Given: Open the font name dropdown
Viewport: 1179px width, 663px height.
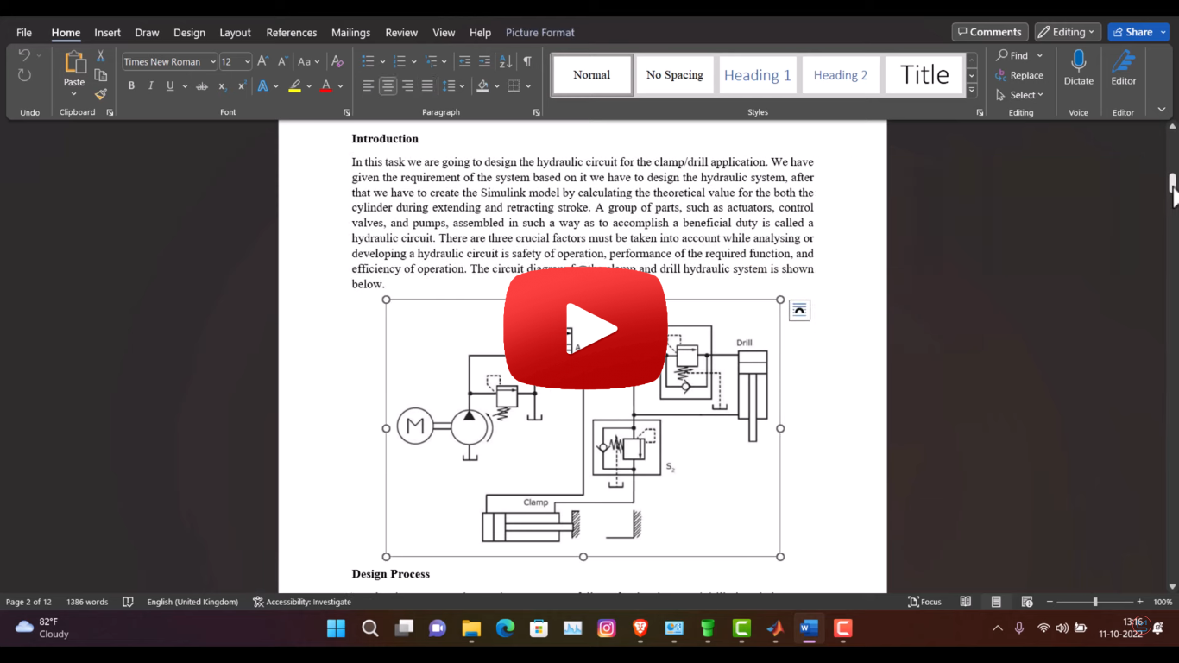Looking at the screenshot, I should click(x=212, y=62).
